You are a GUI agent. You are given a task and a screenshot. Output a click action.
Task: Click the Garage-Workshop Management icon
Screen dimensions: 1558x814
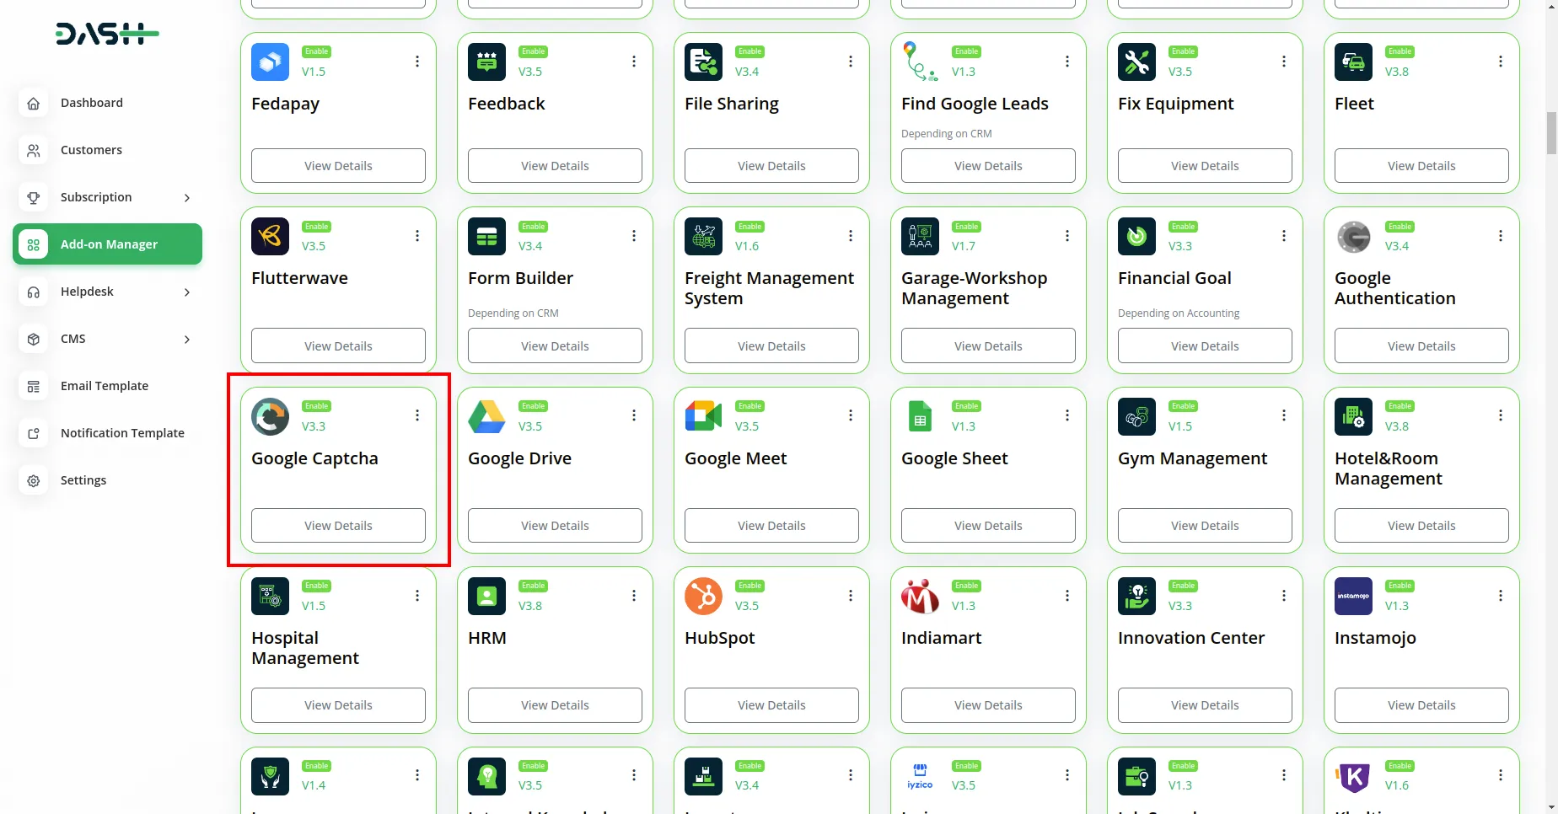(920, 236)
